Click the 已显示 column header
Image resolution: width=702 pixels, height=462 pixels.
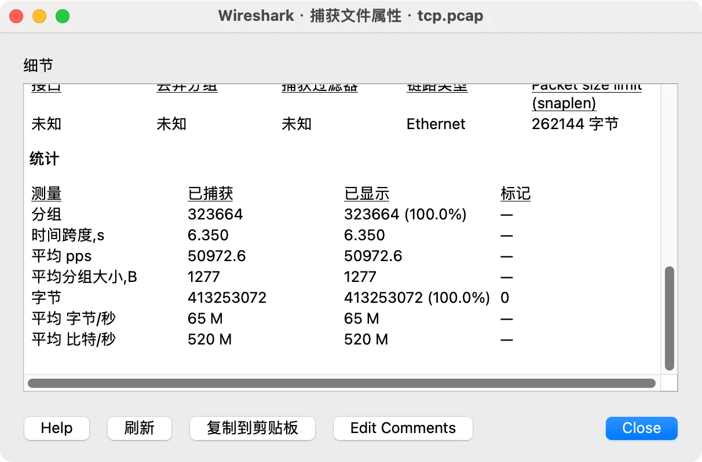tap(367, 193)
